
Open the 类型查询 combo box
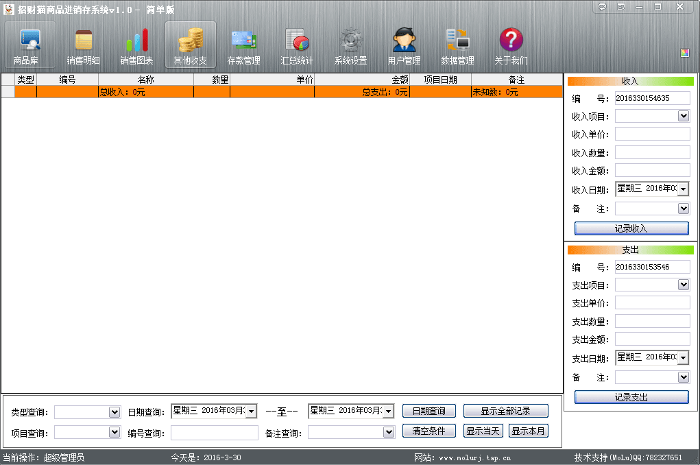pos(114,412)
